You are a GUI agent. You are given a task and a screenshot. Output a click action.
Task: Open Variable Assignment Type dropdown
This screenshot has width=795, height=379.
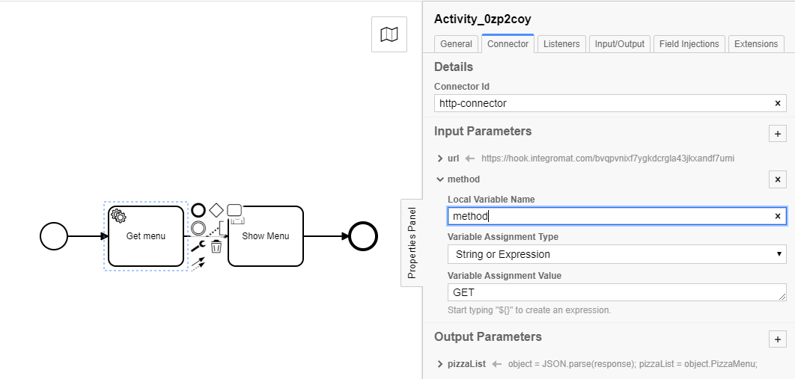pyautogui.click(x=617, y=254)
